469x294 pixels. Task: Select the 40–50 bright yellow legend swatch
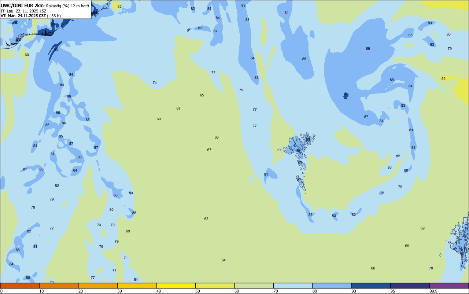coord(176,286)
